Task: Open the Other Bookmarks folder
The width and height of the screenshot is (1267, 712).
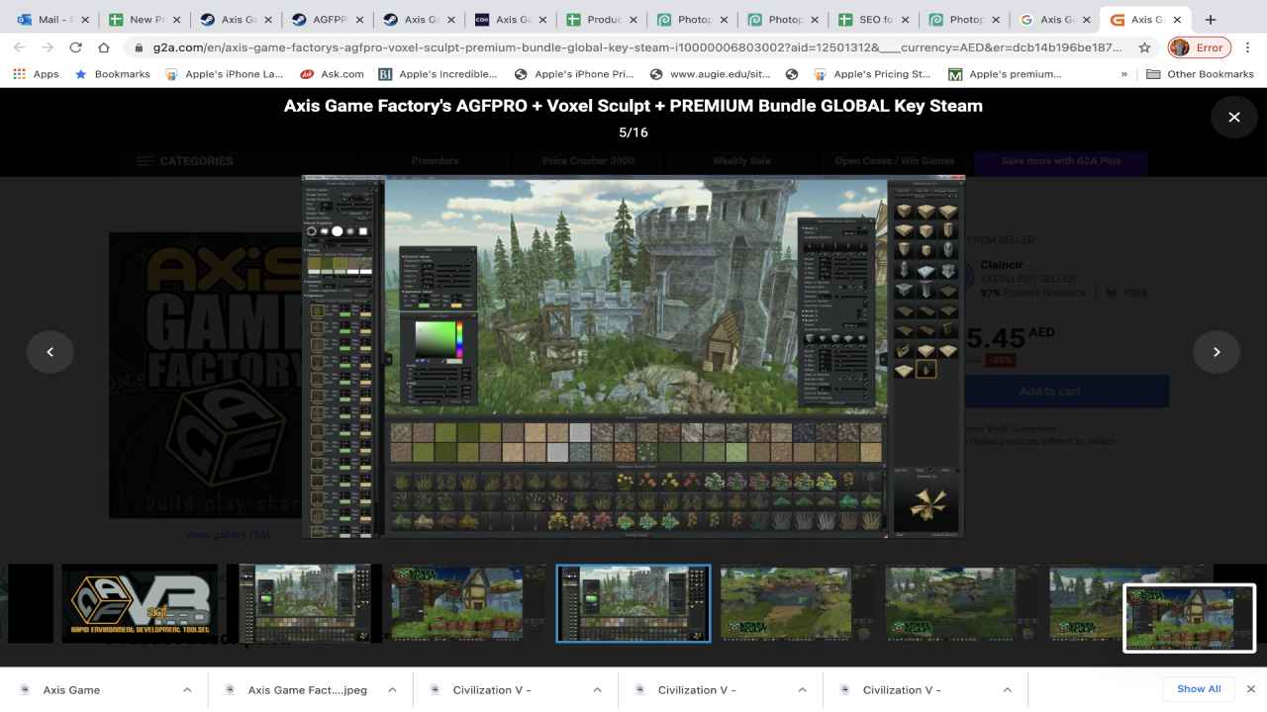Action: click(1200, 74)
